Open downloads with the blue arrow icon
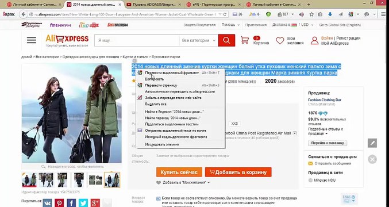The image size is (389, 207). point(330,14)
